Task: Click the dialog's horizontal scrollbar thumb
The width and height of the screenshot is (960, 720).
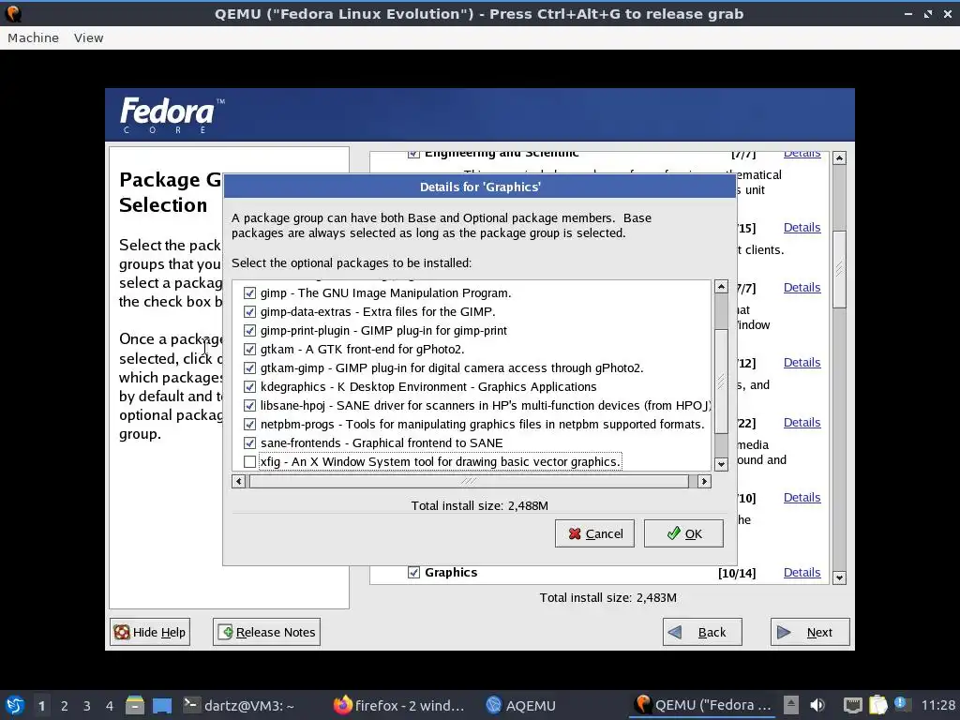Action: click(x=469, y=481)
